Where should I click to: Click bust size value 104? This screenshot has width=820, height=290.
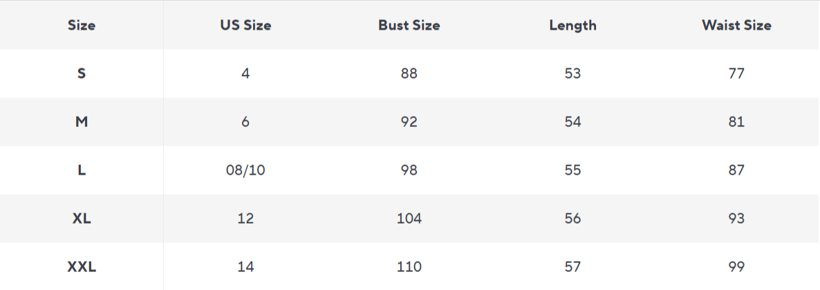point(409,218)
